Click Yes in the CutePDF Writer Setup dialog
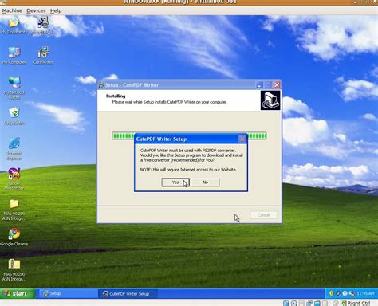This screenshot has height=306, width=378. pyautogui.click(x=175, y=182)
